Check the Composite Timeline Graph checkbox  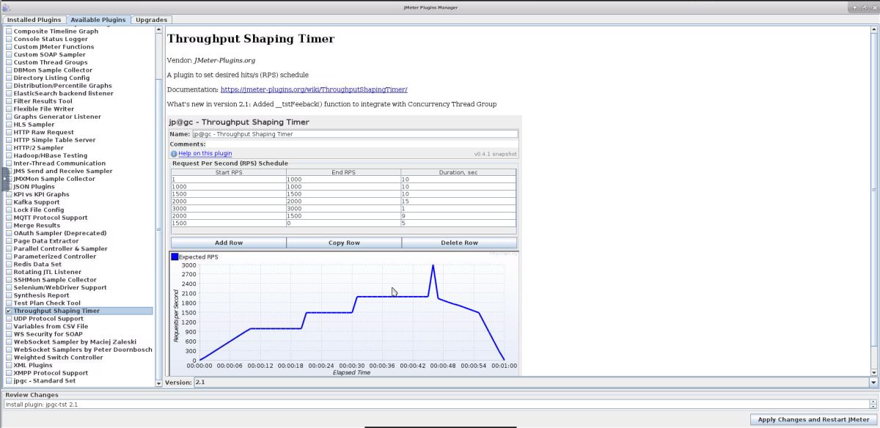point(9,32)
